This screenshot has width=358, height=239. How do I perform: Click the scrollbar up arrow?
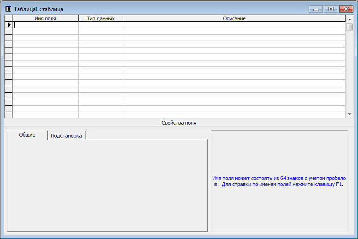pyautogui.click(x=350, y=19)
